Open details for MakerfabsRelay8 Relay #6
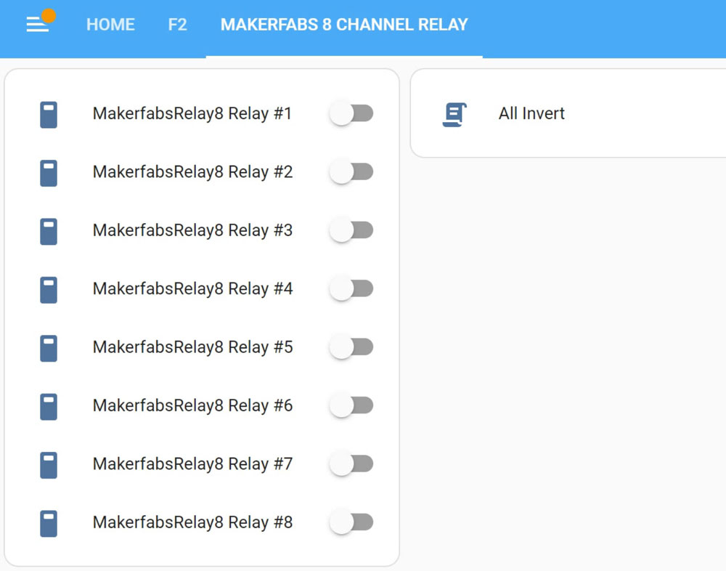The width and height of the screenshot is (726, 571). point(192,406)
